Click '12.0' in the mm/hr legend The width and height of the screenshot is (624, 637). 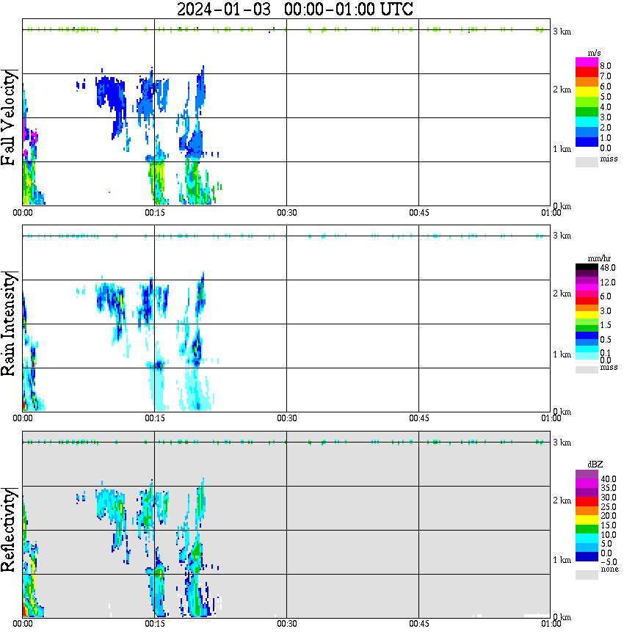tap(608, 283)
